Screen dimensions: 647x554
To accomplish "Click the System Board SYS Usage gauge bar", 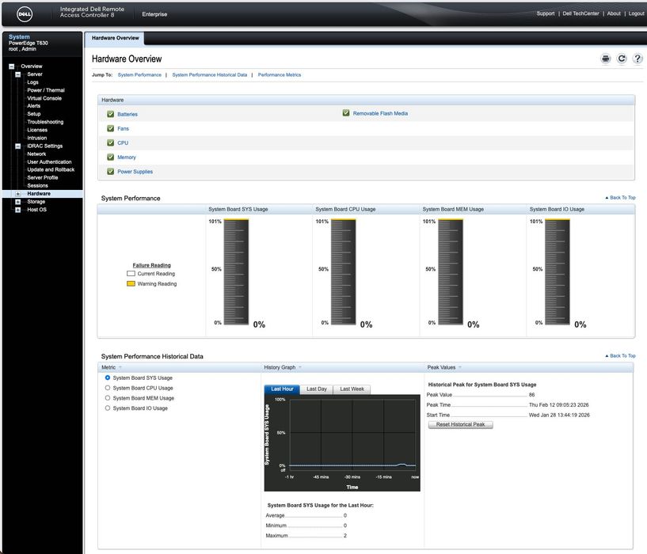I will point(236,271).
